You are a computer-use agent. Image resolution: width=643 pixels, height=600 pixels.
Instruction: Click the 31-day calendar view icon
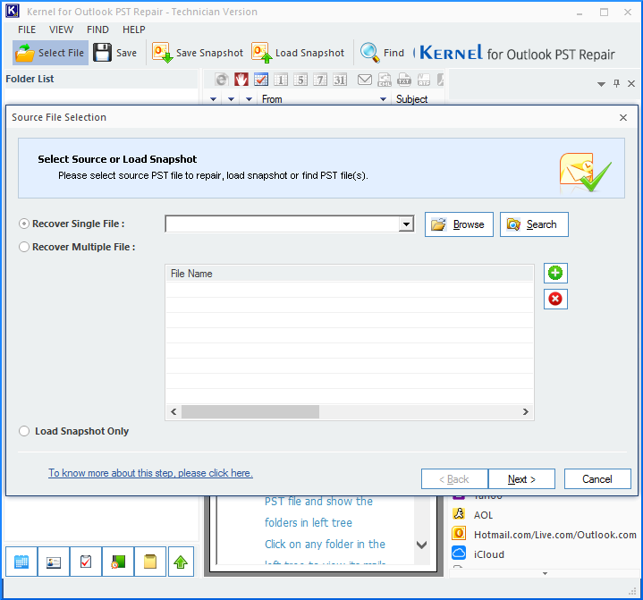click(340, 80)
